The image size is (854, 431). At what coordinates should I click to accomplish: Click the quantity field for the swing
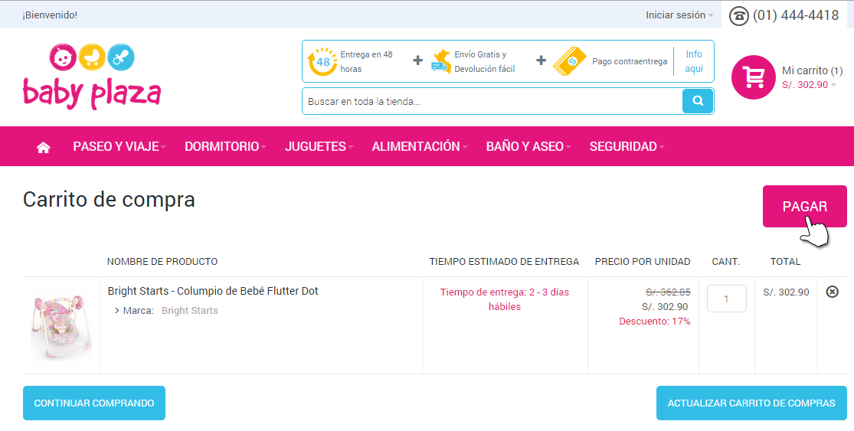727,299
